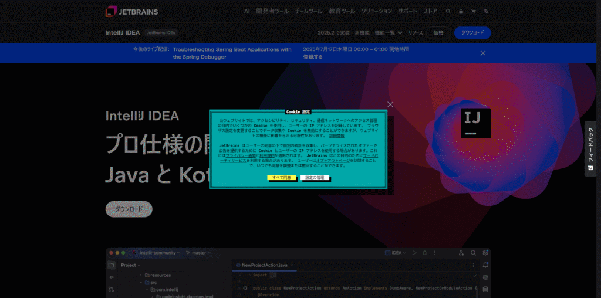
Task: Open the チームツール menu
Action: pos(309,12)
